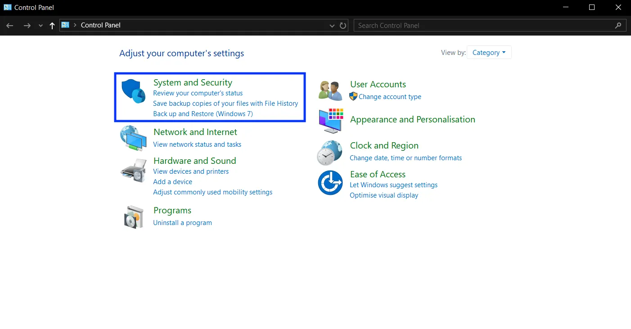
Task: Click the User Accounts people icon
Action: pyautogui.click(x=329, y=90)
